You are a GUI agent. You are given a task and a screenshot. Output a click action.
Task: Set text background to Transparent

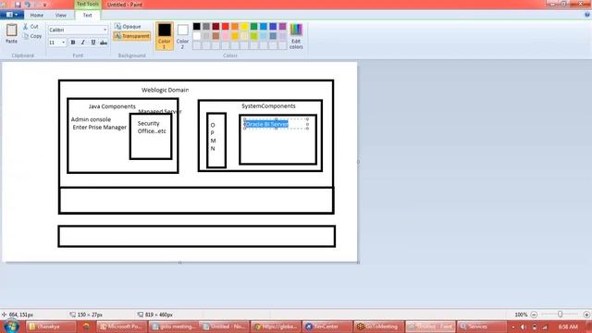(x=131, y=36)
